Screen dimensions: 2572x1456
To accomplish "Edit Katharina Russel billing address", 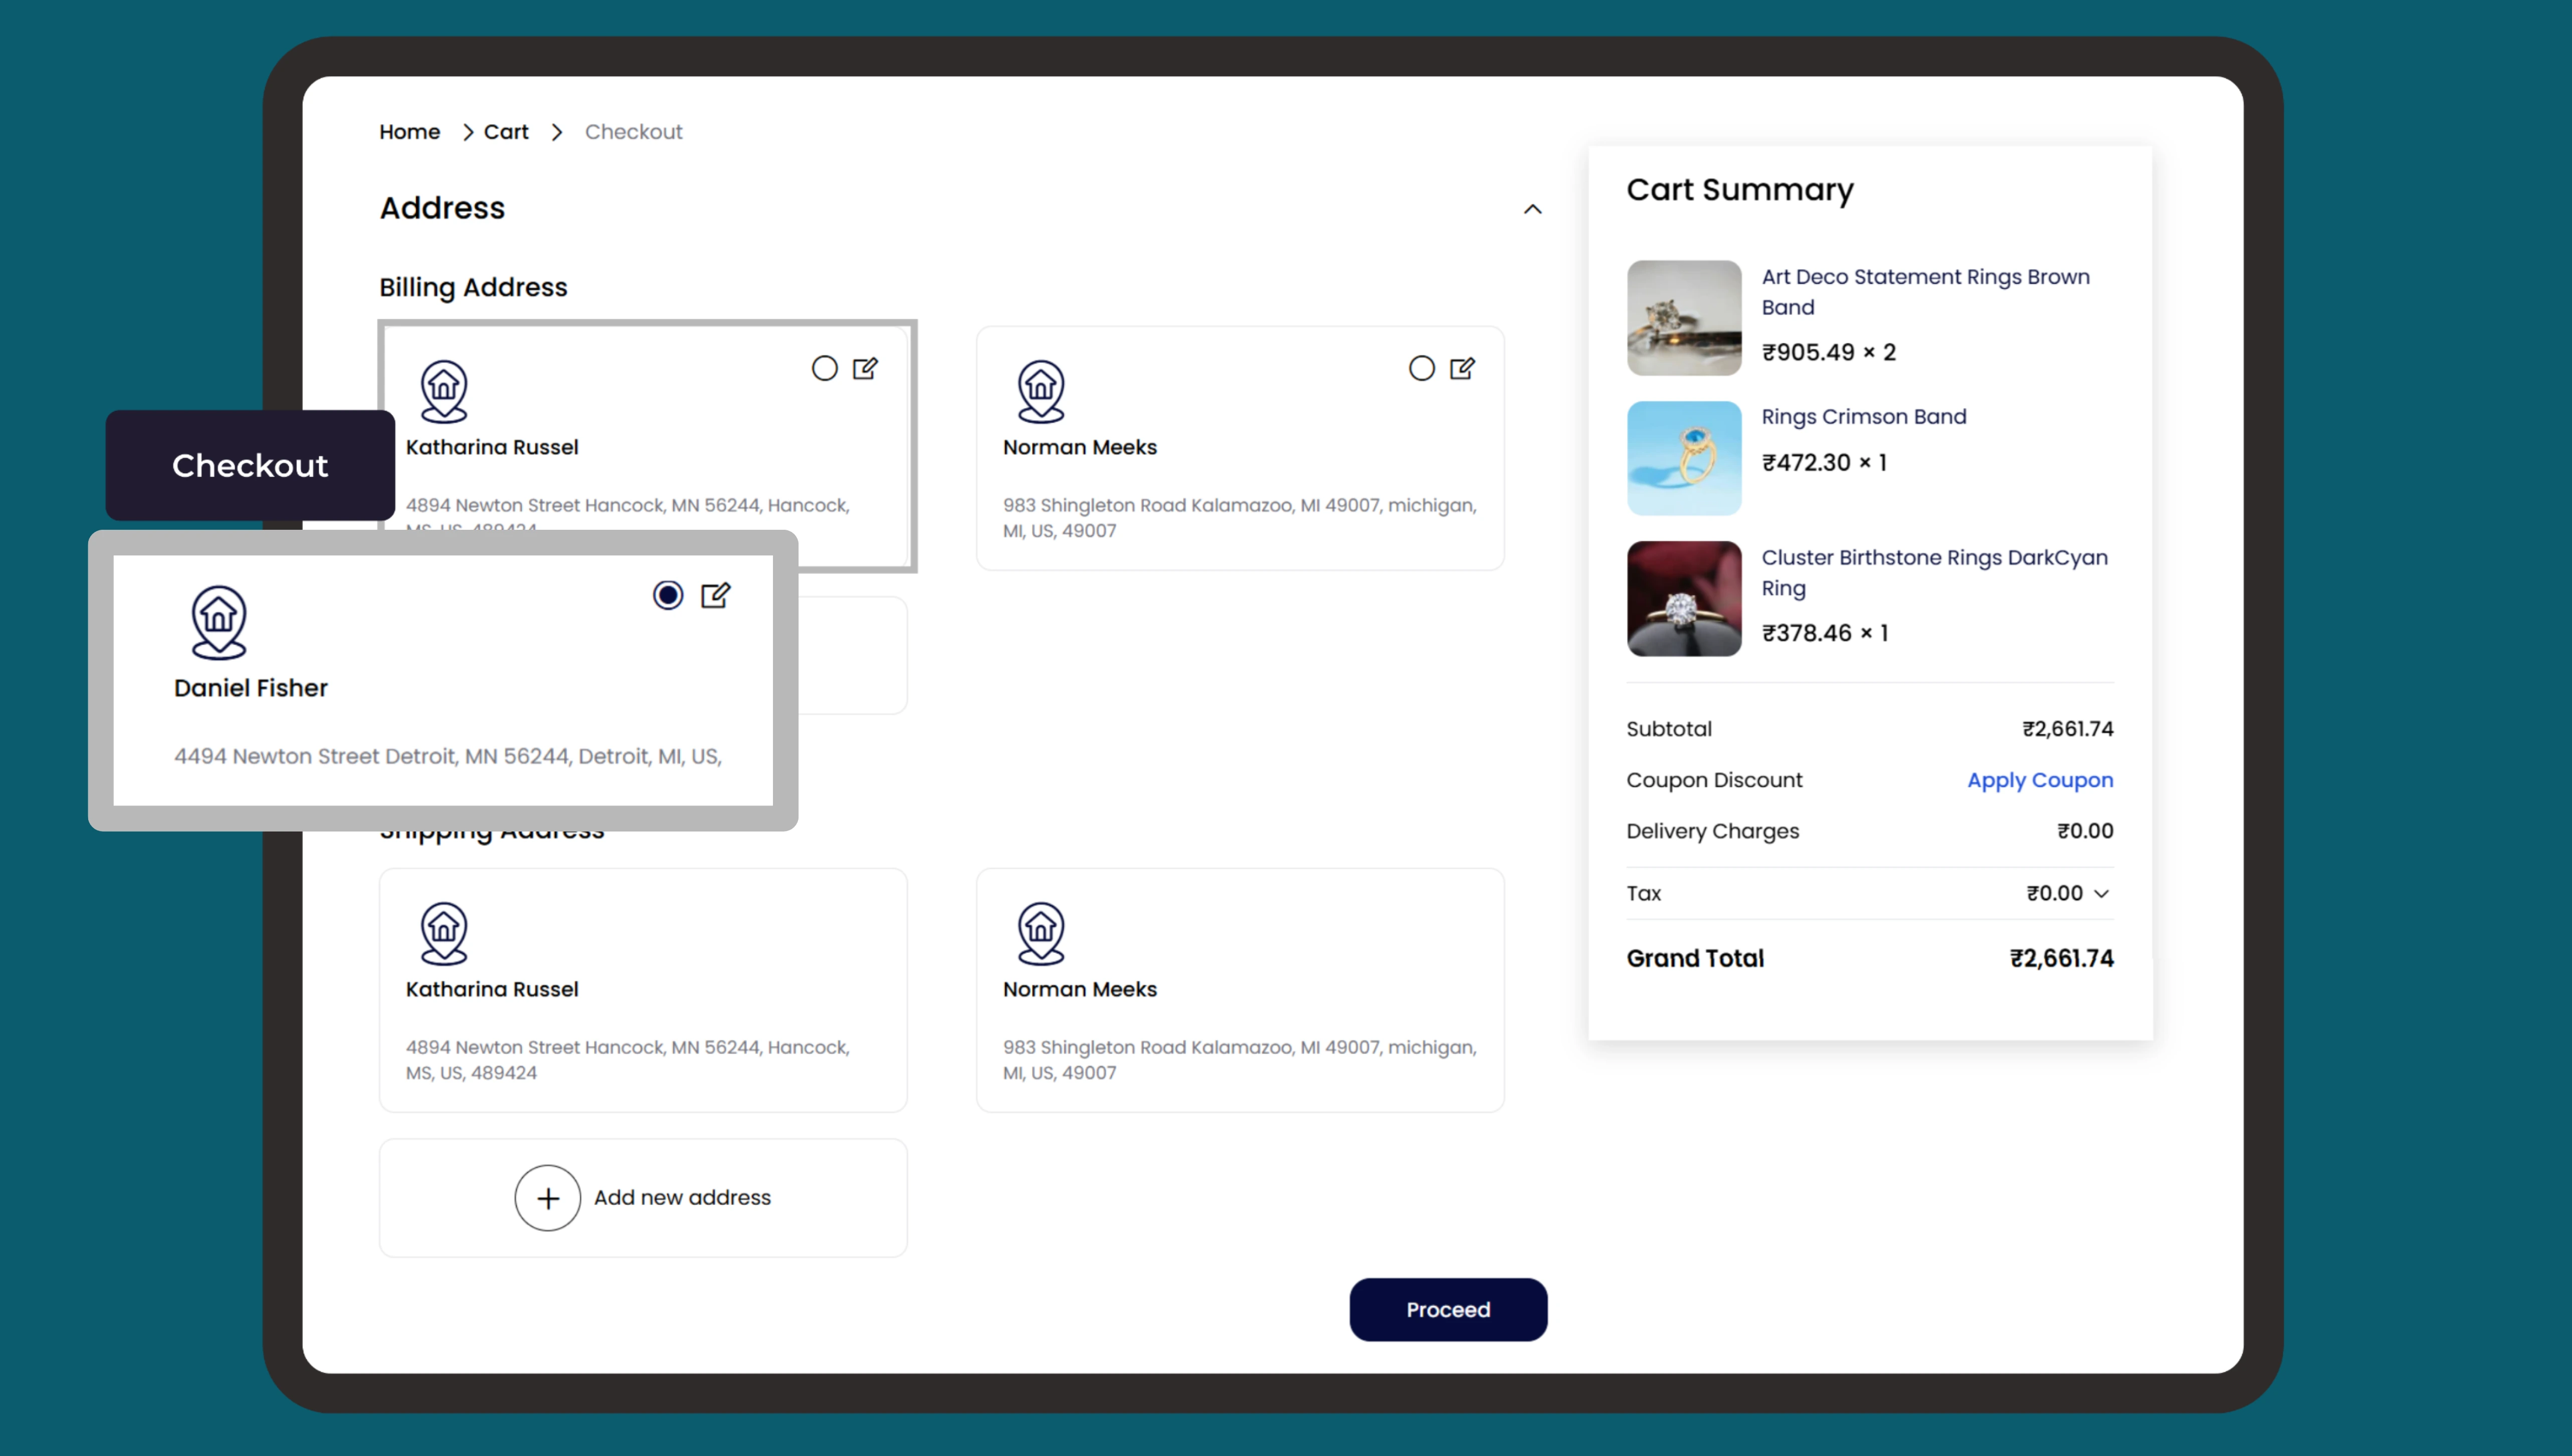I will pyautogui.click(x=865, y=368).
